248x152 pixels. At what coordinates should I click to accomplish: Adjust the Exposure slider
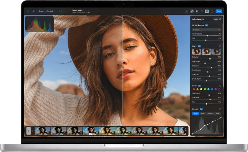click(206, 59)
